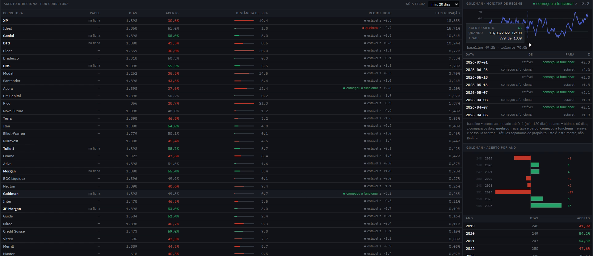Select the Nova Futura broker row
This screenshot has width=593, height=256.
coord(231,111)
